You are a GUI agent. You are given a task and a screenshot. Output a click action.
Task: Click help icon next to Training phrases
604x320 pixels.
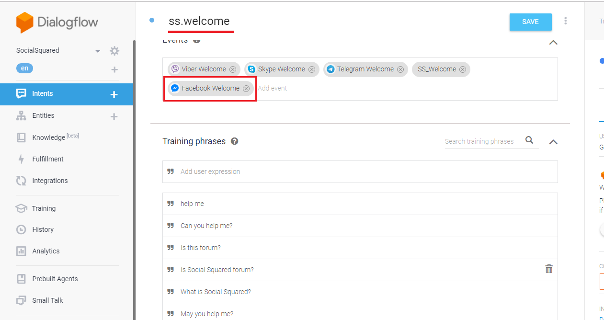pyautogui.click(x=235, y=141)
